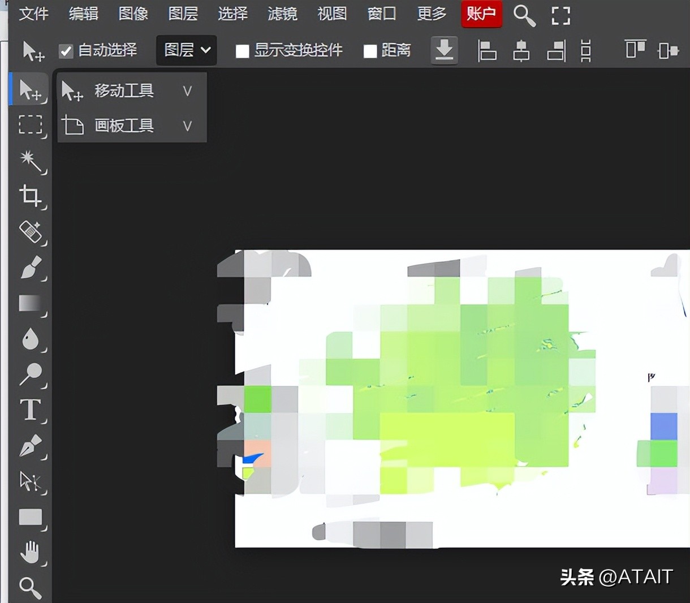Open the 文件 menu
690x603 pixels.
point(33,14)
